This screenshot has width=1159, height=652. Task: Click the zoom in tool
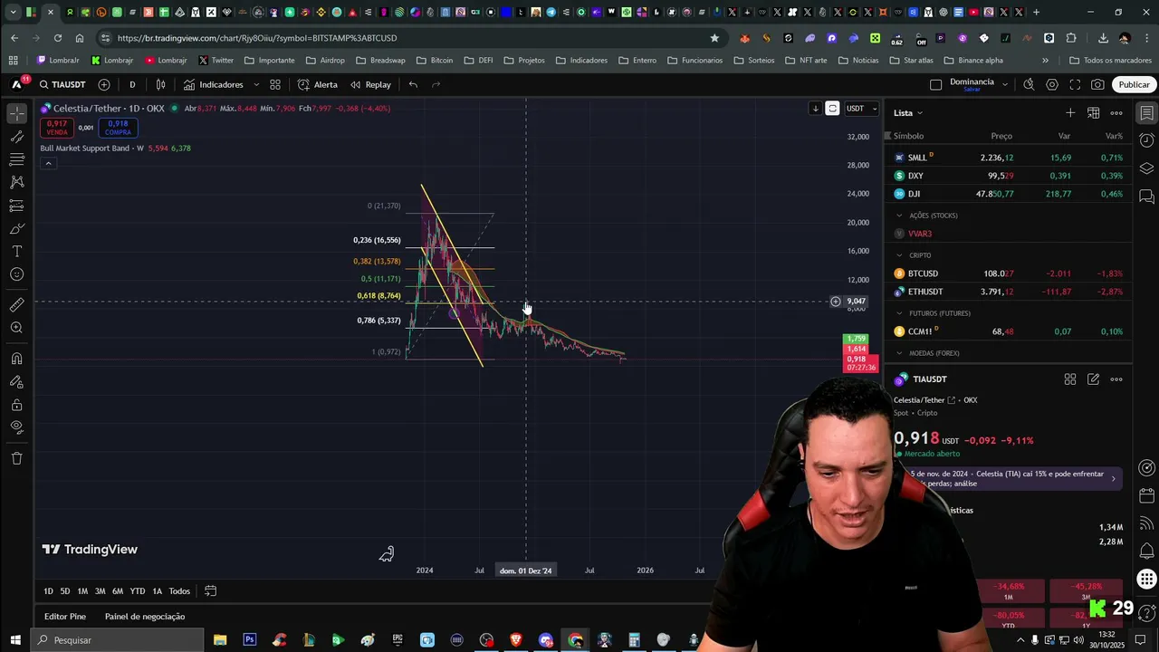(16, 328)
